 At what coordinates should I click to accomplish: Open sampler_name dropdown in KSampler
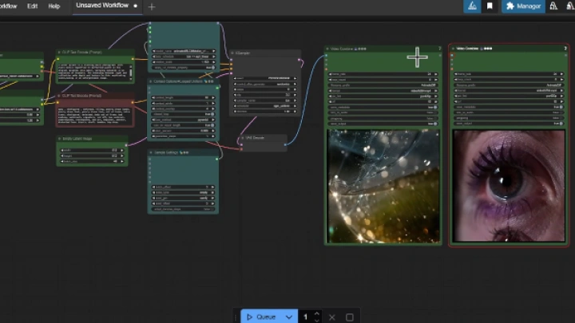[265, 100]
